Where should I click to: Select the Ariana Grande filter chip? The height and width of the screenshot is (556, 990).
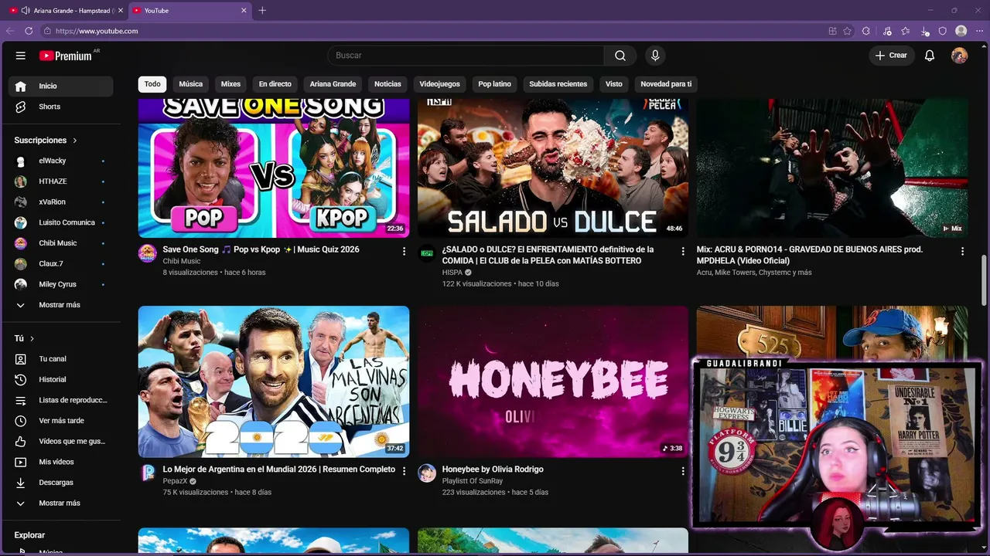point(333,84)
